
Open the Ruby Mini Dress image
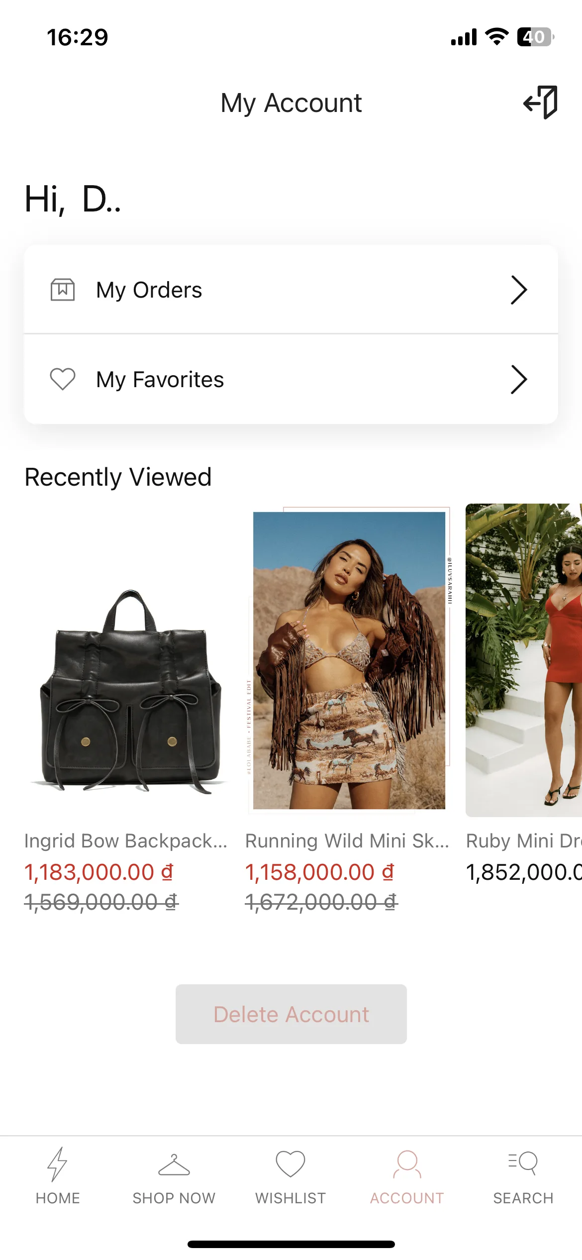[x=524, y=660]
